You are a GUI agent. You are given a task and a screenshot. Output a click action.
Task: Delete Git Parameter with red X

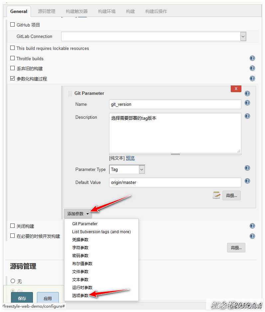tap(236, 89)
